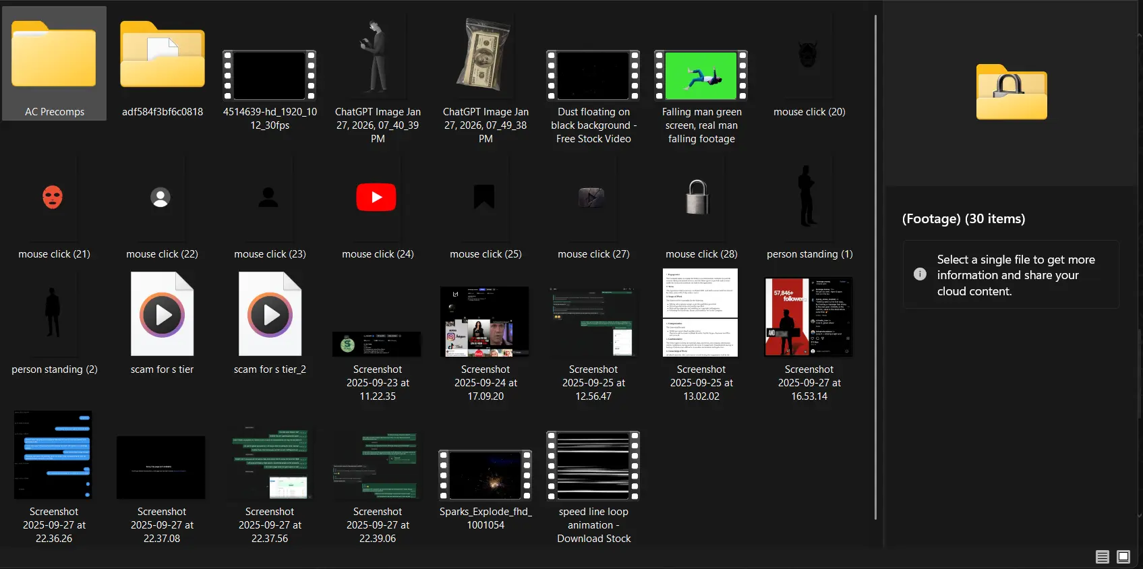Select Screenshot 2025-09-27 at 16.53.14
The image size is (1143, 569).
pyautogui.click(x=809, y=316)
